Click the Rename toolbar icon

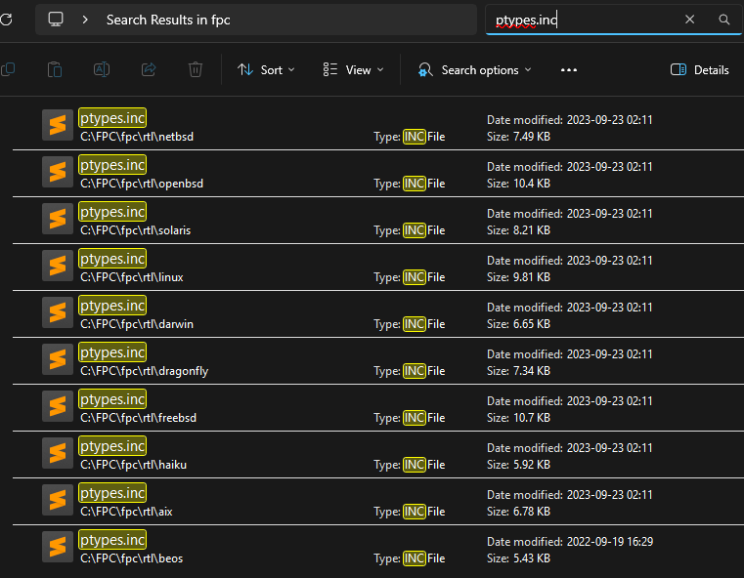(102, 69)
